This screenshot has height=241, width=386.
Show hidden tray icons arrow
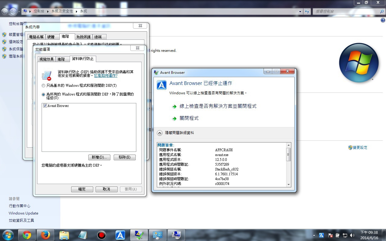coord(315,235)
